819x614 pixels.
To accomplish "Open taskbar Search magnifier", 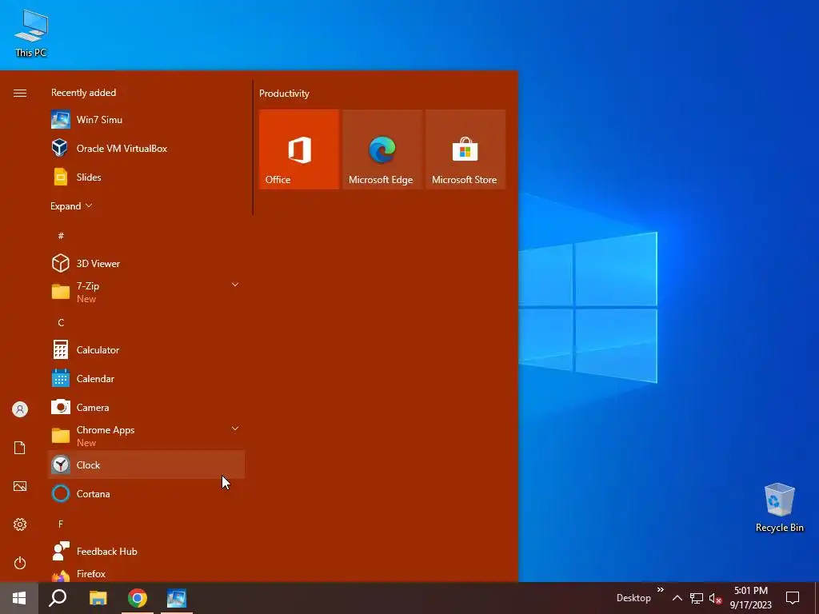I will tap(58, 598).
